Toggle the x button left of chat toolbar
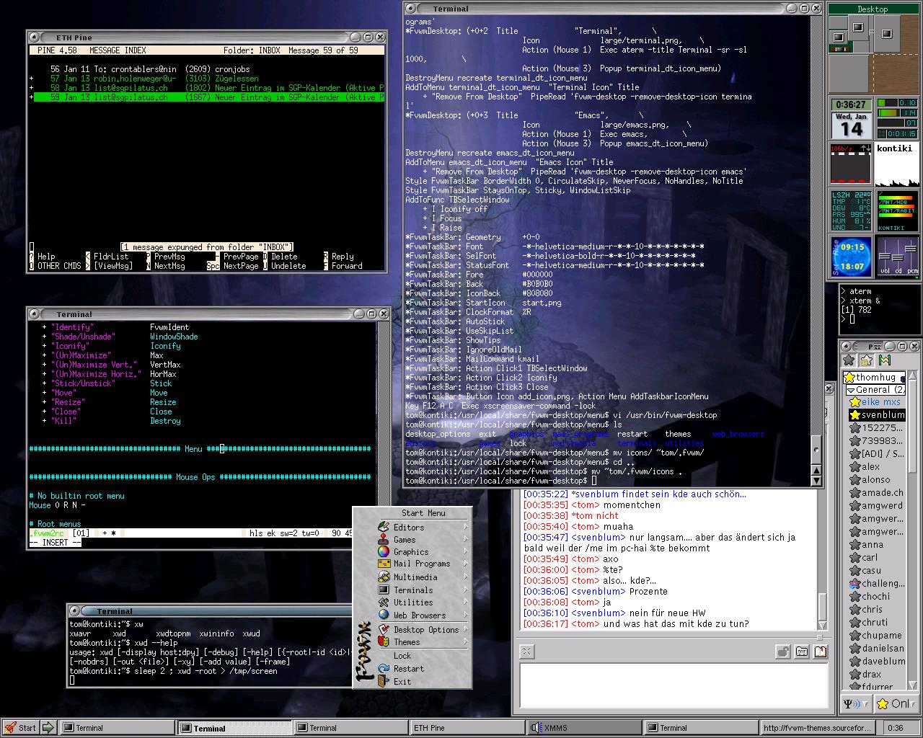The width and height of the screenshot is (923, 738). [526, 652]
